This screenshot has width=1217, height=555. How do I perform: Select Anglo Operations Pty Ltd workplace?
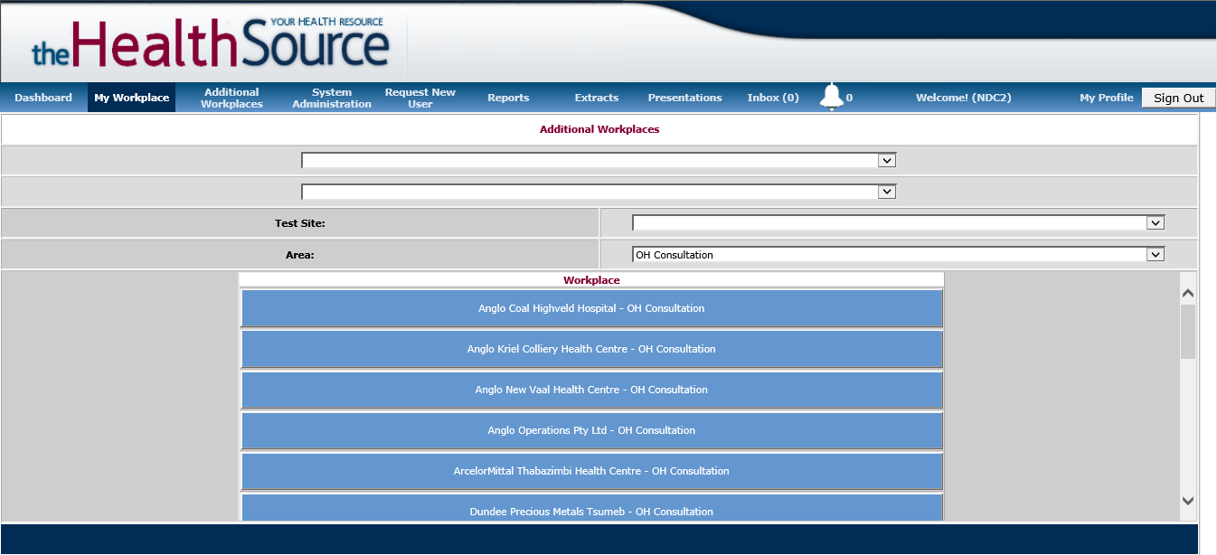click(591, 430)
